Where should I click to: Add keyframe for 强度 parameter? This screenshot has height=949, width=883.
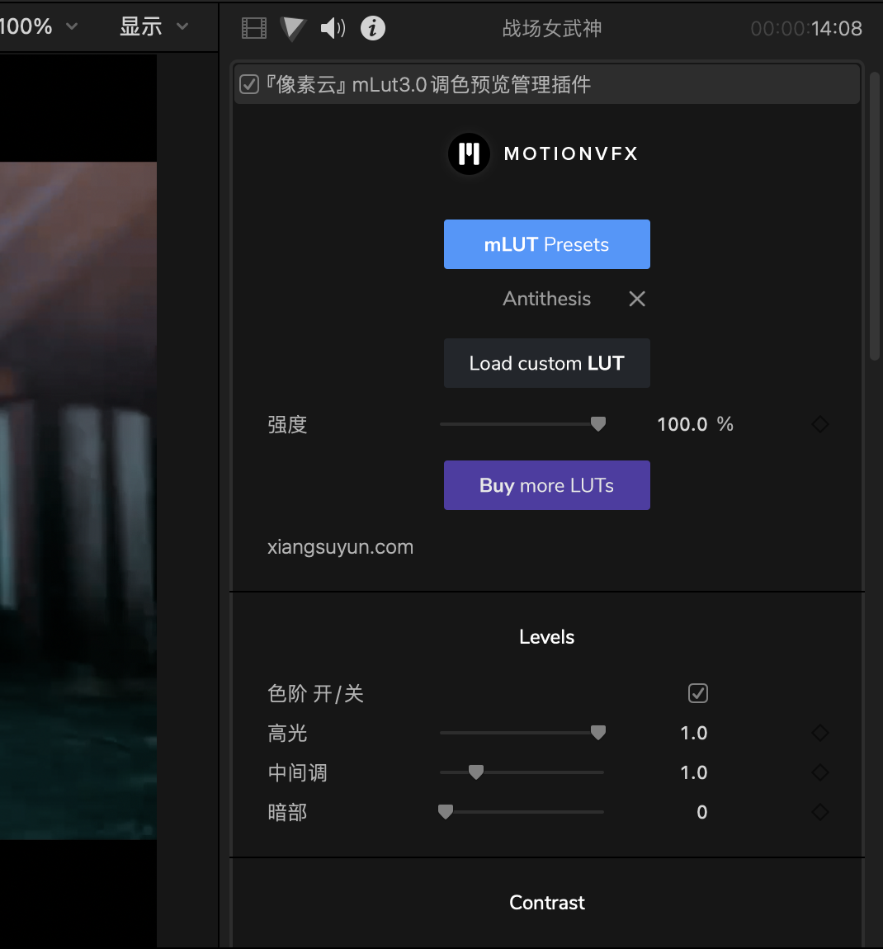coord(820,424)
